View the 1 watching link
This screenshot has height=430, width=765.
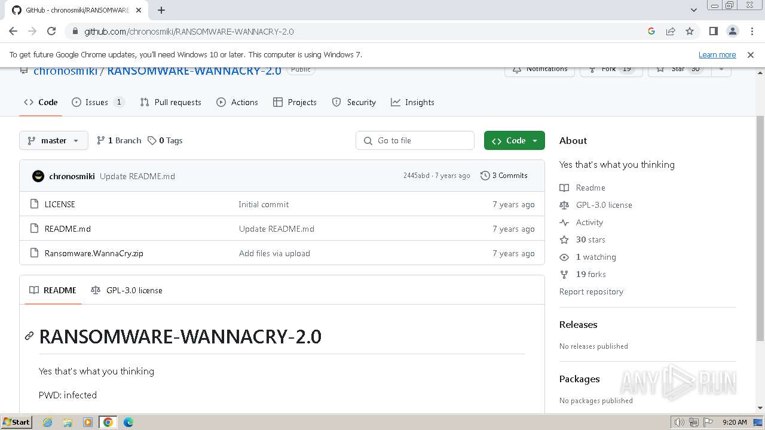(588, 257)
